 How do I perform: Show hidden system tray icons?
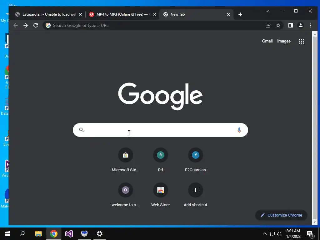(264, 234)
